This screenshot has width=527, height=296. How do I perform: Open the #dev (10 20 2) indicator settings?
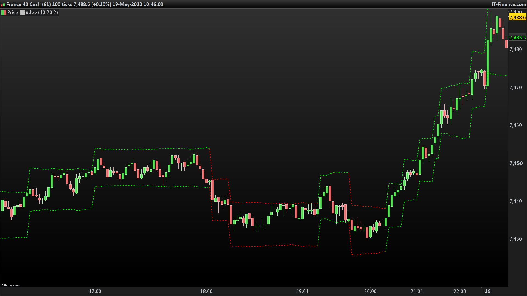(x=42, y=12)
